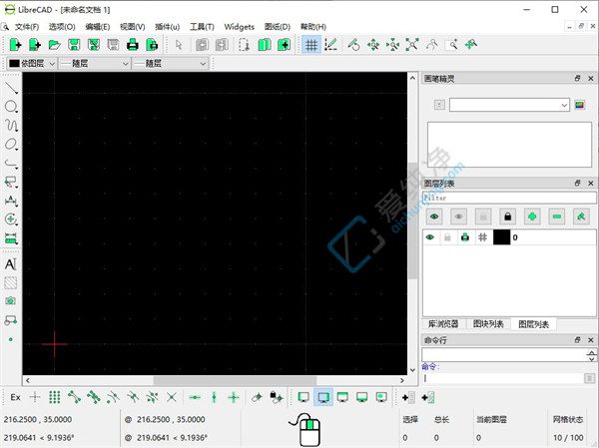Show all layers with the eye button

(x=434, y=217)
